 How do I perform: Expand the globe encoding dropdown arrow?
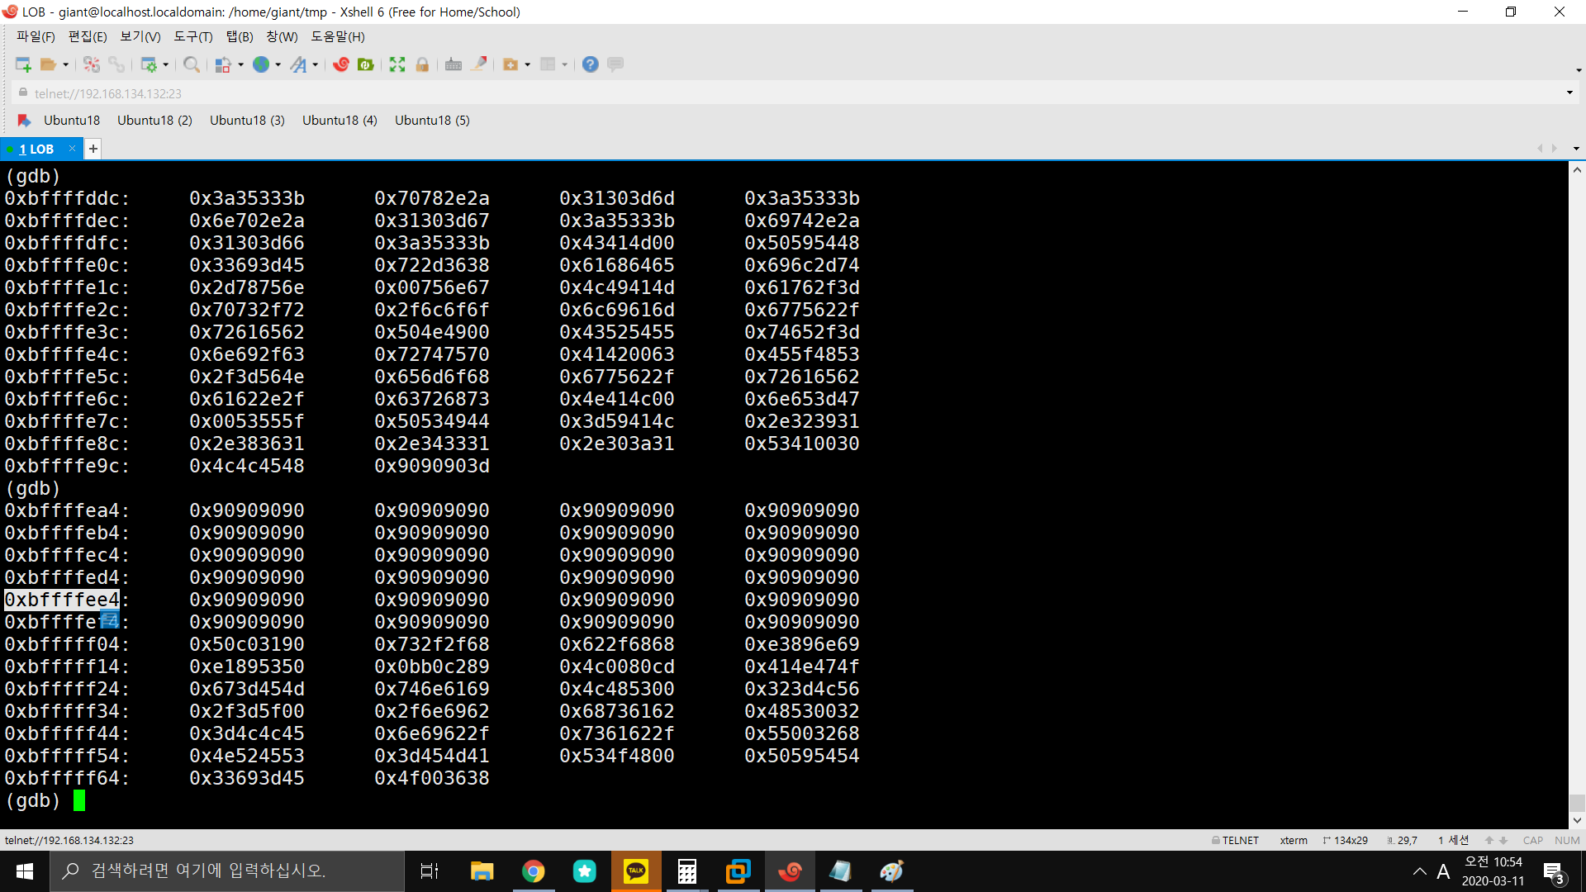click(x=278, y=64)
